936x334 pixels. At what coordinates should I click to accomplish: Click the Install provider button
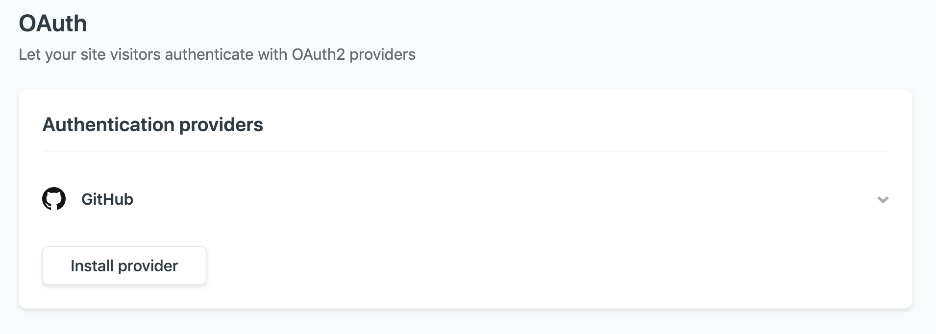point(124,265)
